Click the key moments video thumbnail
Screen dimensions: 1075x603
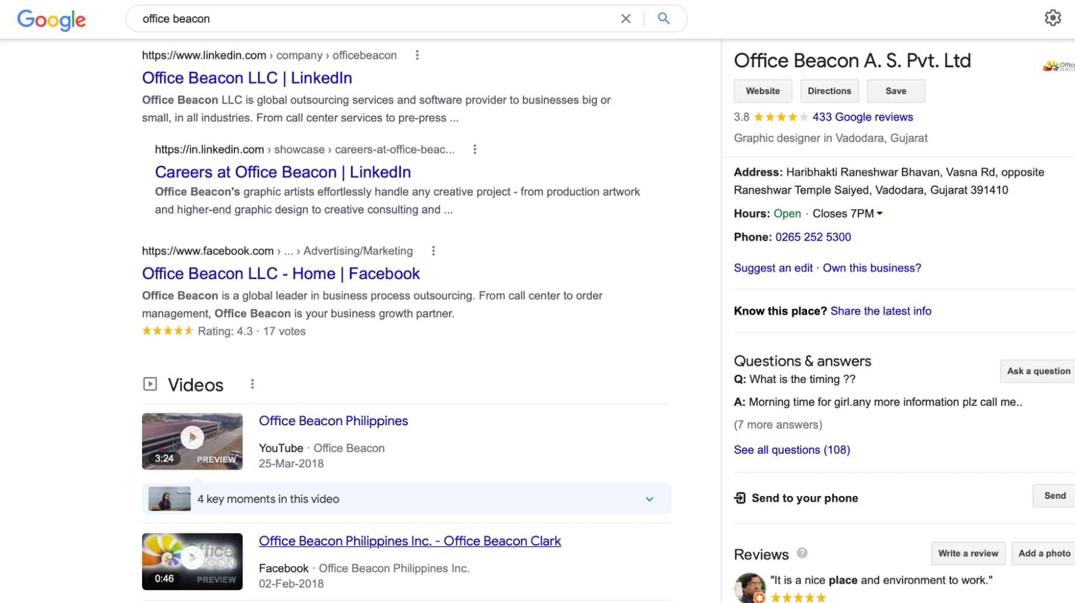[170, 499]
